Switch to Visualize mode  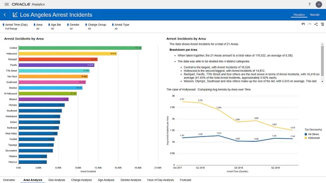299,15
